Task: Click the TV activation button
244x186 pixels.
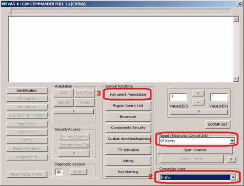Action: pos(128,150)
